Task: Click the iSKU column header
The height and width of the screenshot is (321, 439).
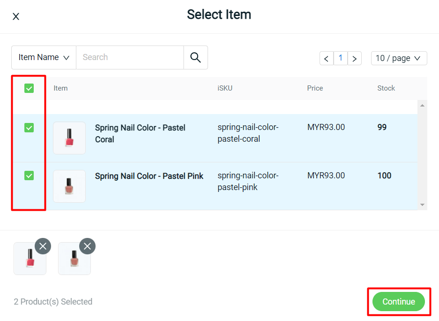Action: (225, 88)
